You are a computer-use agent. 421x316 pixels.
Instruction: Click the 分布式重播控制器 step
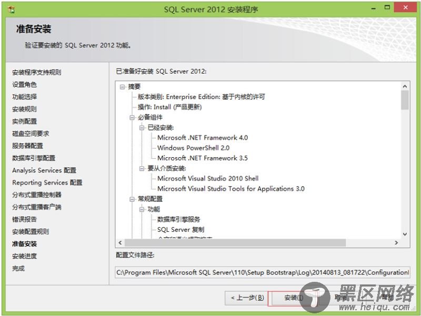pyautogui.click(x=36, y=195)
